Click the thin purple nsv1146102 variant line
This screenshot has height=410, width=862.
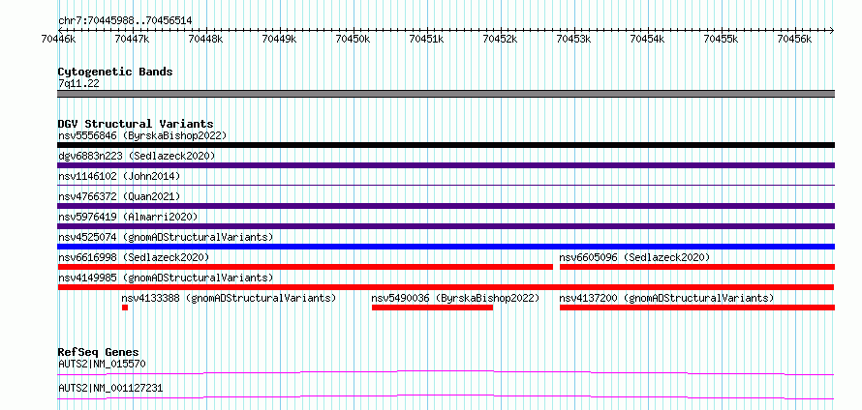coord(446,186)
